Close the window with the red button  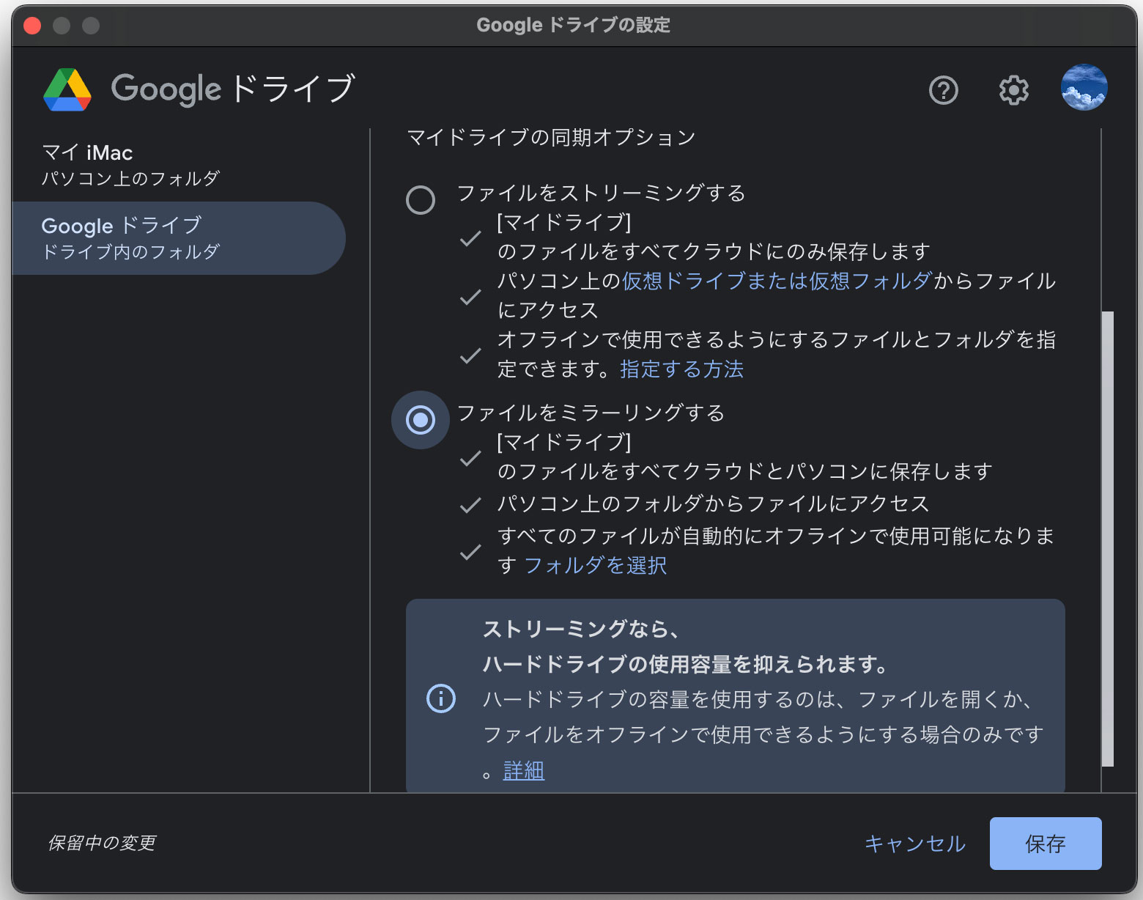pyautogui.click(x=32, y=26)
